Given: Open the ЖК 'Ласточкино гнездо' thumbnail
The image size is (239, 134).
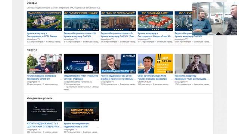Looking at the screenshot, I should click(81, 21).
